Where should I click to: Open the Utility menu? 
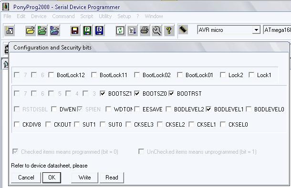pos(105,16)
